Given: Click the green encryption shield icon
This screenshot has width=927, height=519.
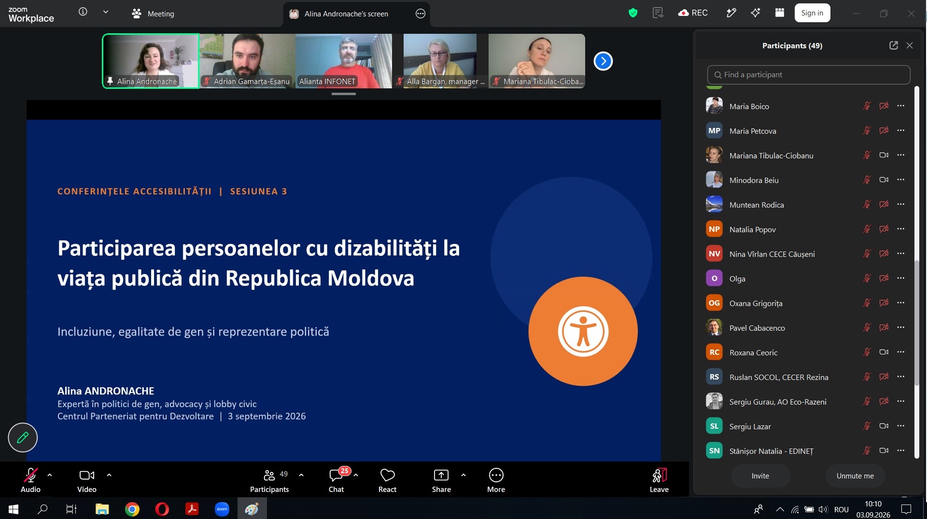Looking at the screenshot, I should [633, 13].
